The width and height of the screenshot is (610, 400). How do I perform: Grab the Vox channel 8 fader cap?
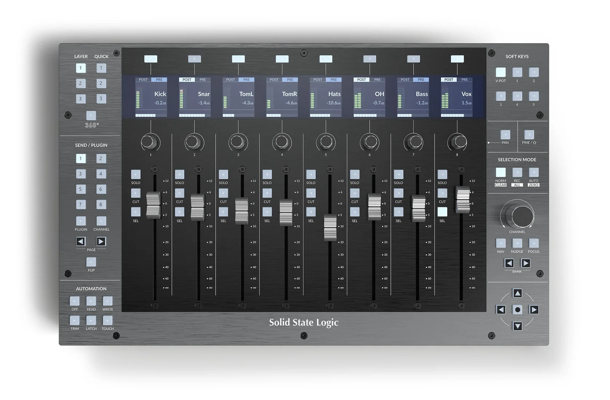point(463,200)
